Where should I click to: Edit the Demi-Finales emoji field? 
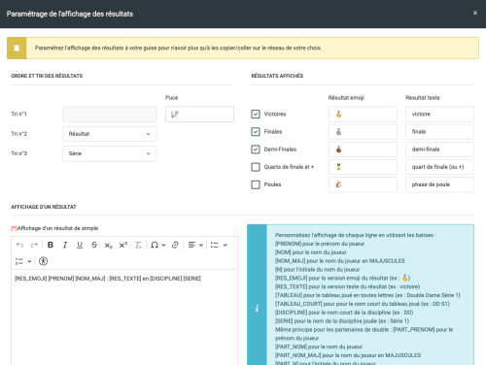coord(363,149)
